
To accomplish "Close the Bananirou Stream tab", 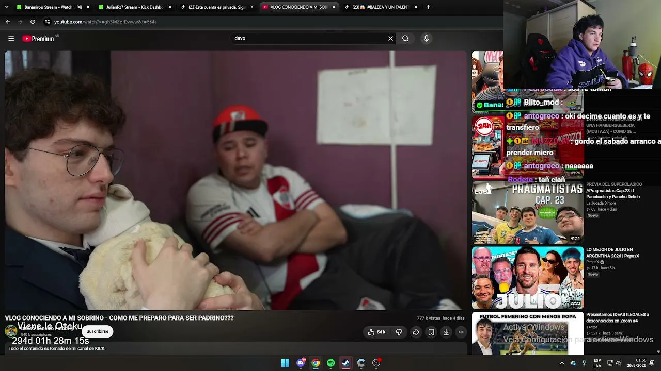I will point(88,7).
